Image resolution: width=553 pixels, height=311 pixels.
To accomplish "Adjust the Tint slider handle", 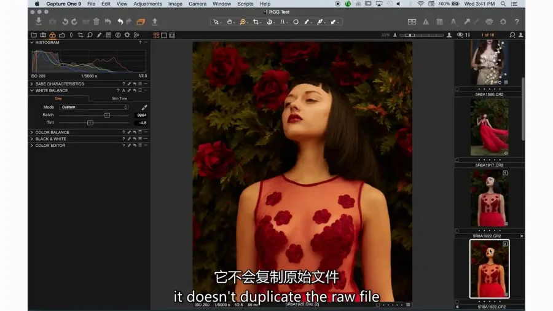I will [90, 123].
